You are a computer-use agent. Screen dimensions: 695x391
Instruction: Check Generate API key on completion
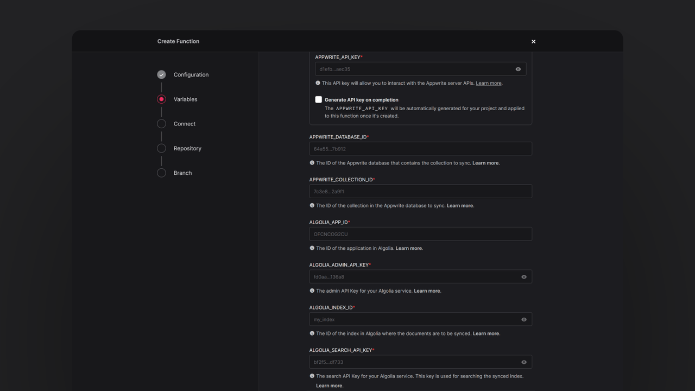[319, 99]
